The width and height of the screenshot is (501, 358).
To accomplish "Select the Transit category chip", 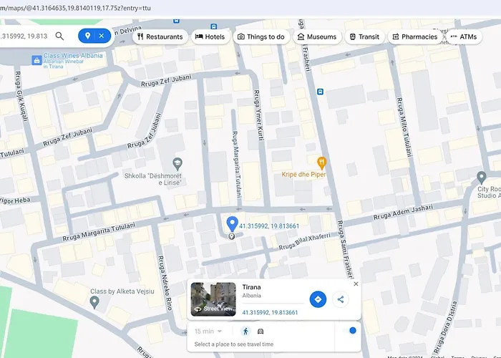I will pos(364,37).
